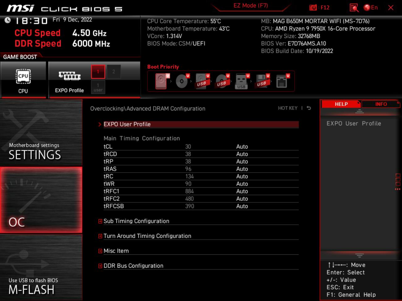Click the Memory Size 32768MB text
402x301 pixels.
[x=290, y=36]
